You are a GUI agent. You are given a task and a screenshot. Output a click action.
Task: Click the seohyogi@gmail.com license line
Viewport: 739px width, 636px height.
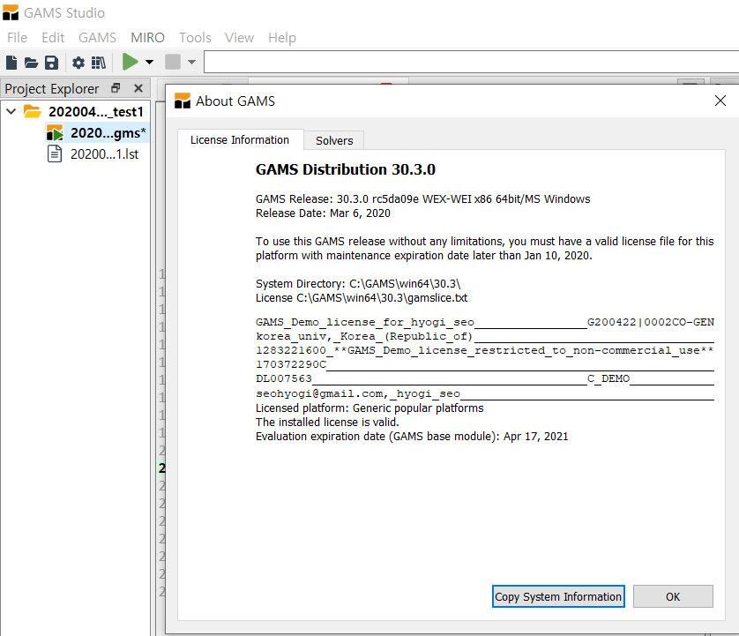485,393
